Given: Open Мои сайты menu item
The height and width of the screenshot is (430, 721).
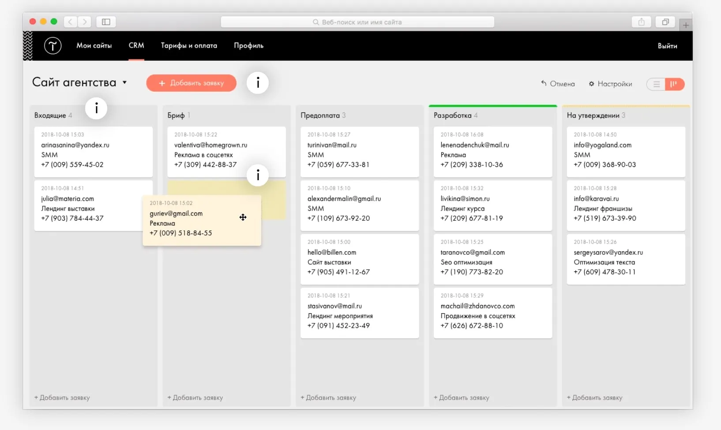Looking at the screenshot, I should click(x=94, y=45).
